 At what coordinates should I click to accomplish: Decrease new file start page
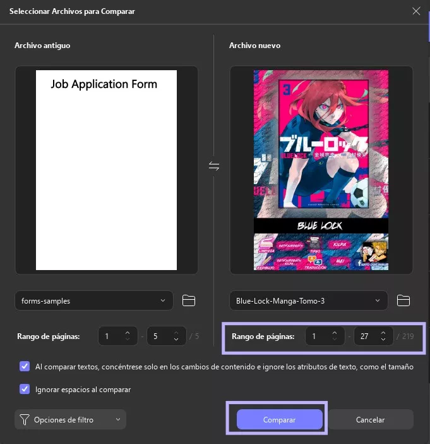coord(335,339)
